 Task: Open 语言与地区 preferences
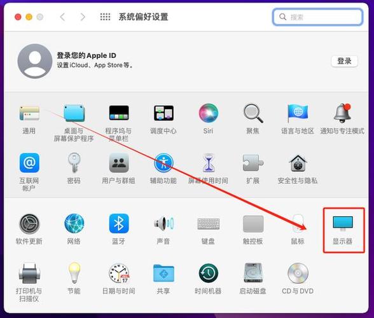(298, 113)
